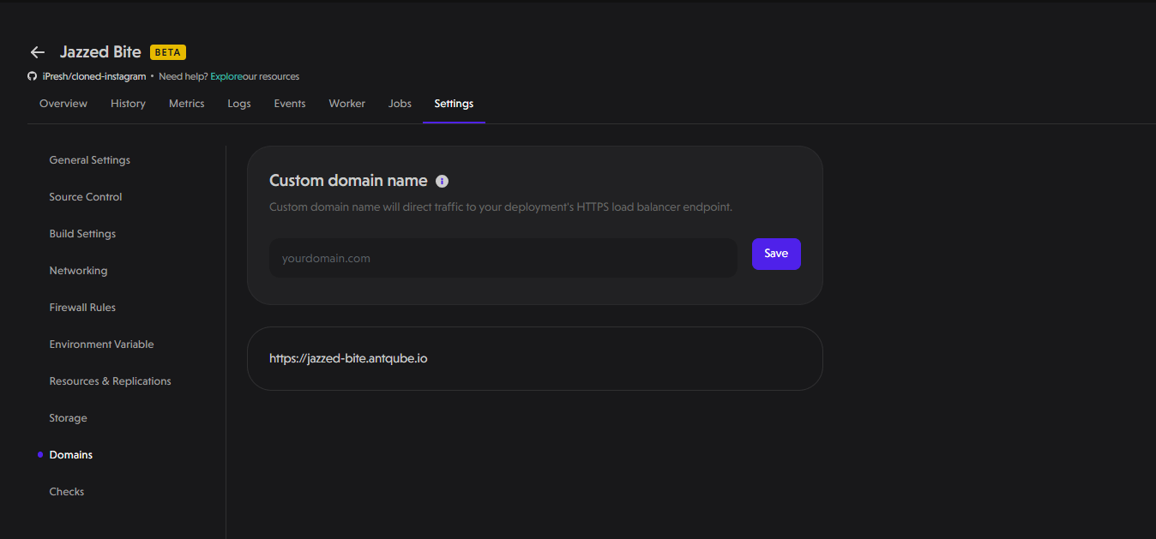Switch to the Jobs tab
The width and height of the screenshot is (1156, 539).
(400, 104)
